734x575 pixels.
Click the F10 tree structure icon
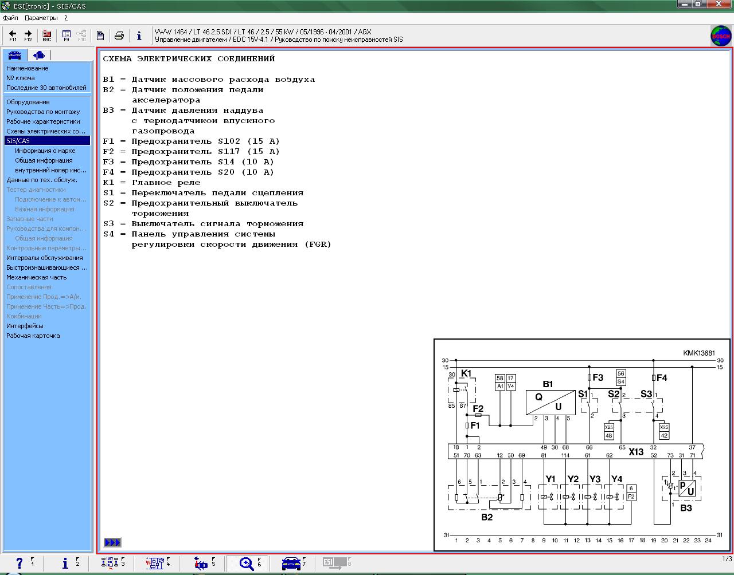click(x=81, y=36)
